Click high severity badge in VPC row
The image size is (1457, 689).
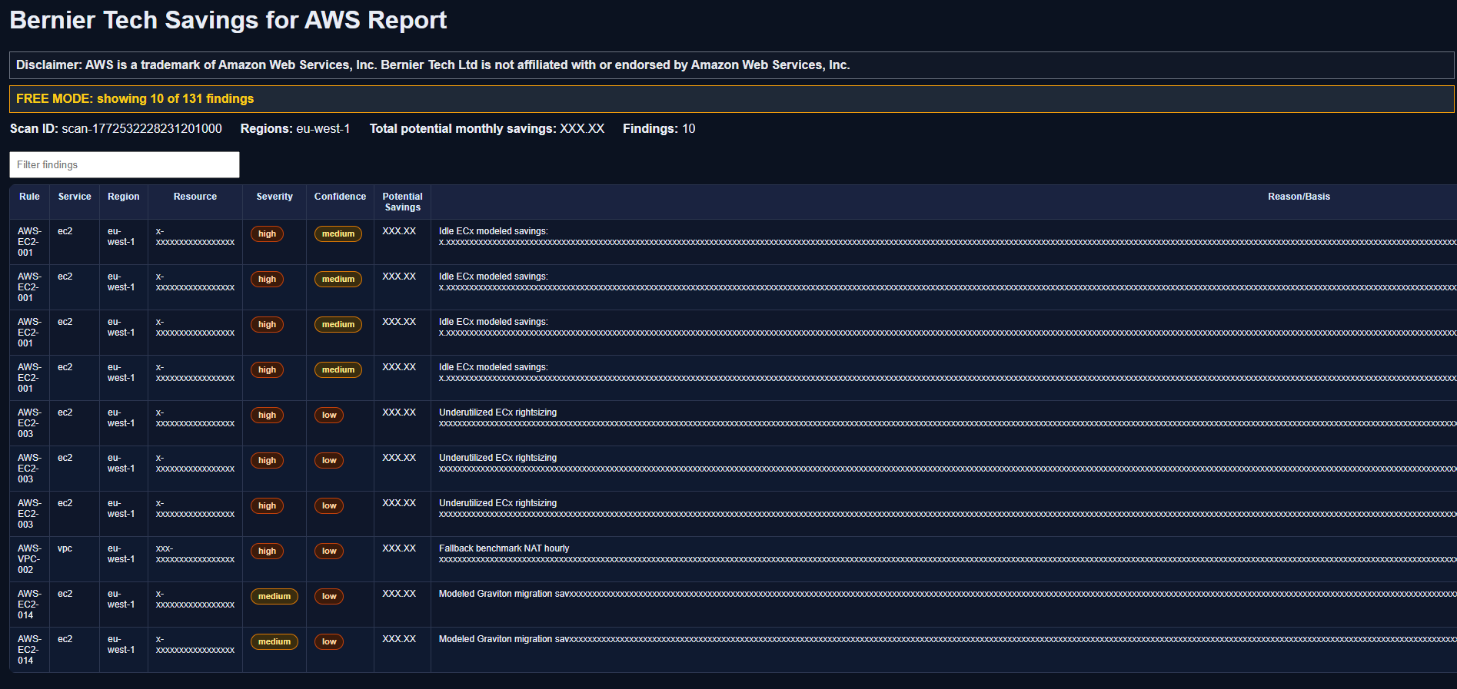(267, 551)
